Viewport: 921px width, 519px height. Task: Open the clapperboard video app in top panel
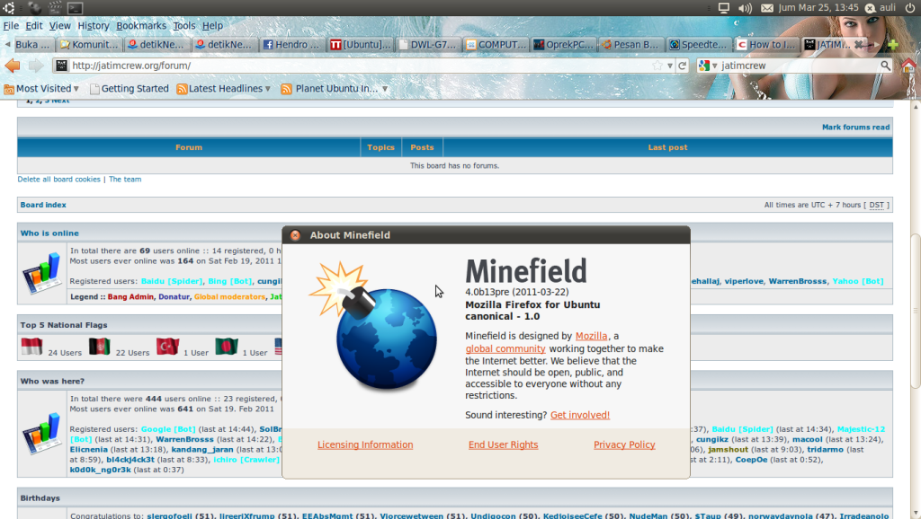pos(55,8)
